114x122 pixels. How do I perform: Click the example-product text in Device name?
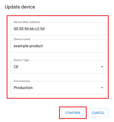coord(28,46)
